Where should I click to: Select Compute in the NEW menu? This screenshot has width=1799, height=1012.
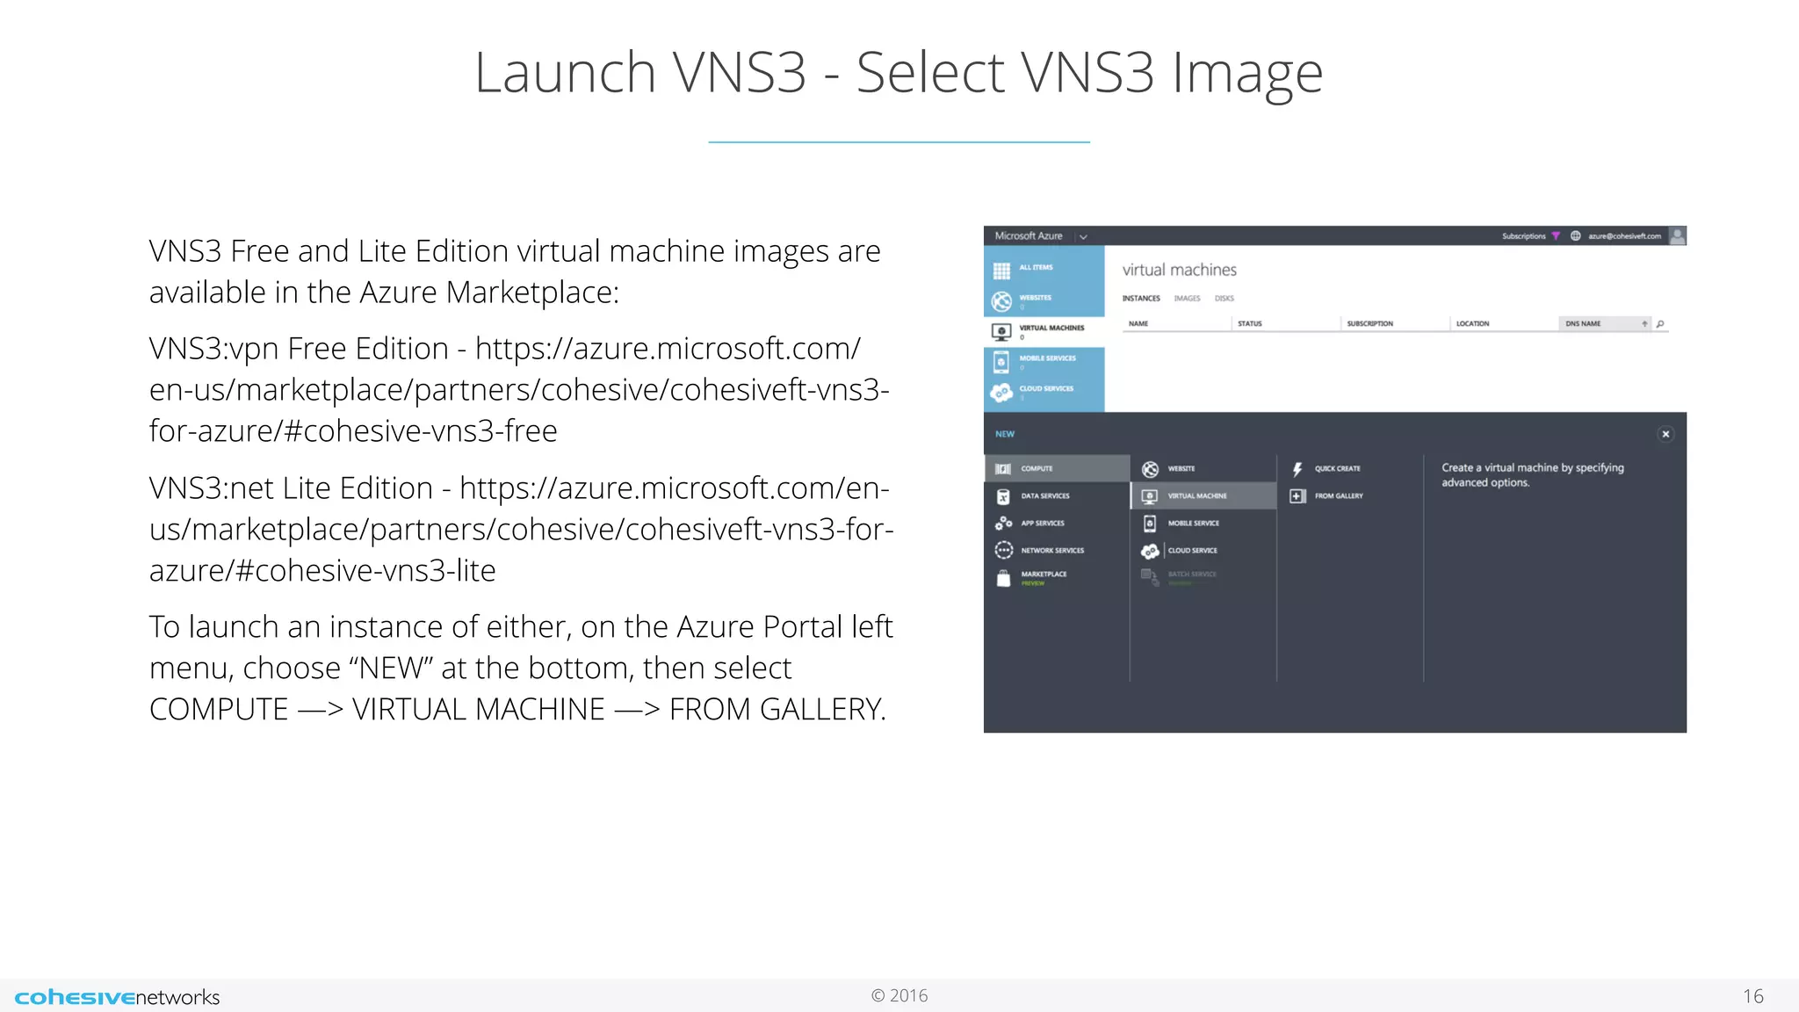click(1057, 469)
